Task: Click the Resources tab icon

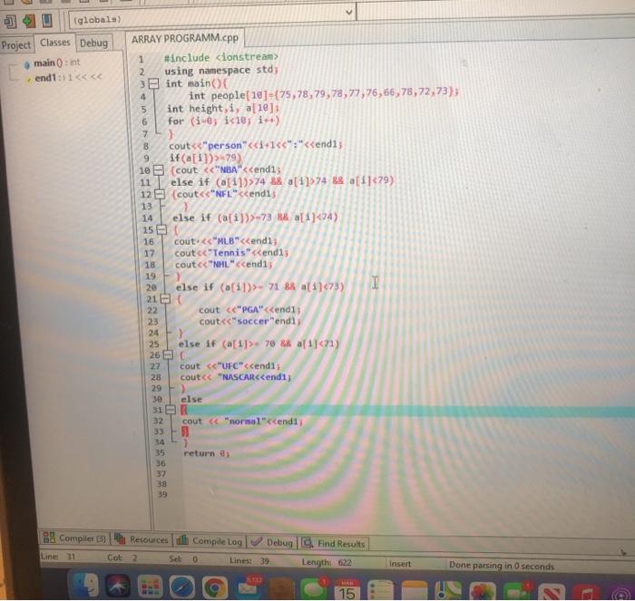Action: click(120, 538)
